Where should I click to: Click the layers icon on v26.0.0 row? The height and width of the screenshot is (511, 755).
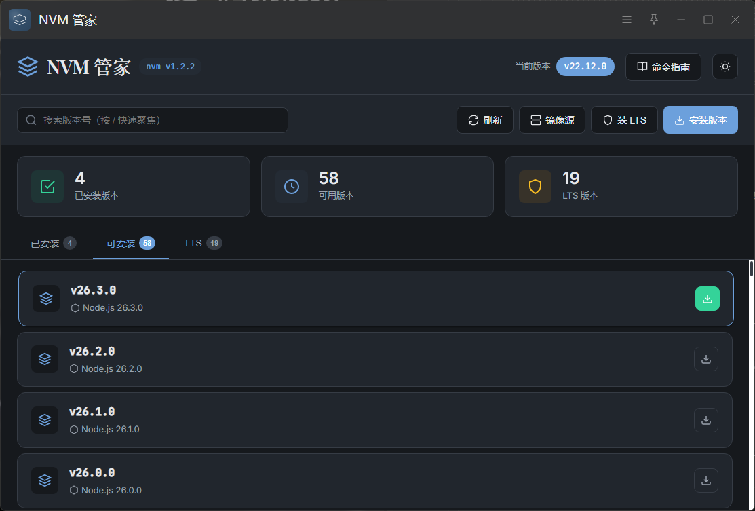tap(45, 480)
